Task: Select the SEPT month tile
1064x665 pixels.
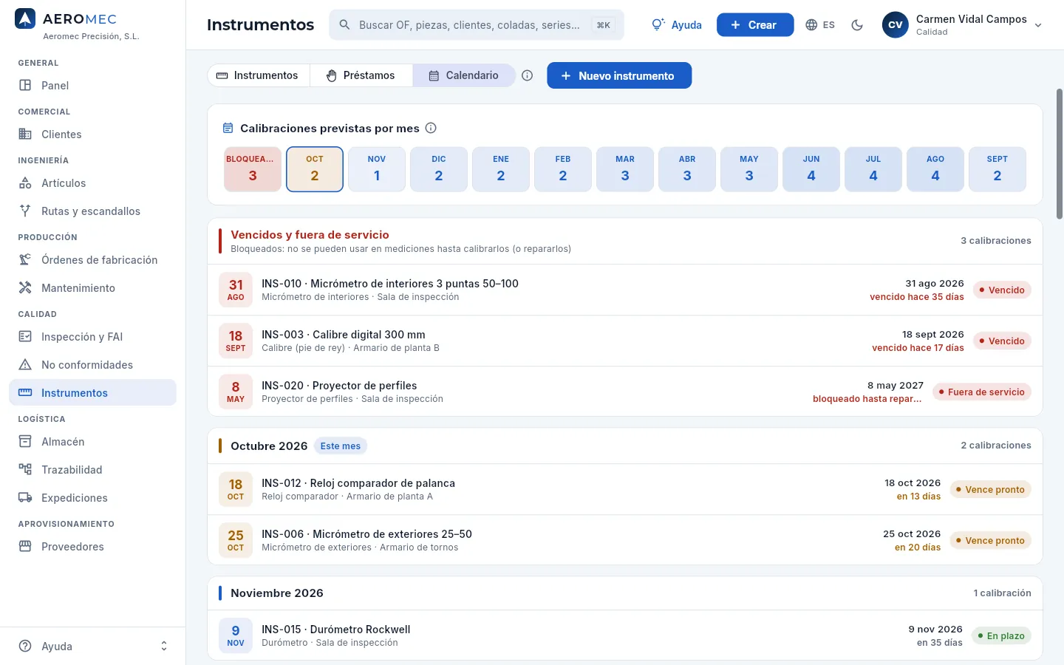Action: pos(997,169)
